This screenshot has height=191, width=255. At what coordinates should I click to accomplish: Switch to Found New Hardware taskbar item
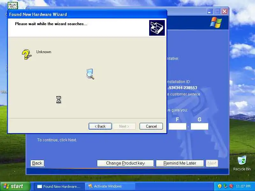click(x=59, y=187)
